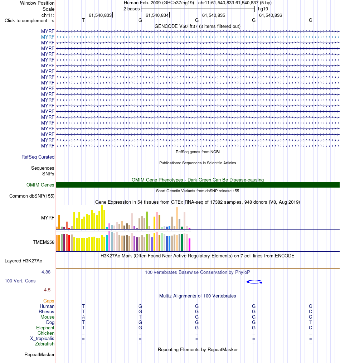Select the 'GENCODE V50lift37 (3 items filtered out)' title

tap(198, 26)
